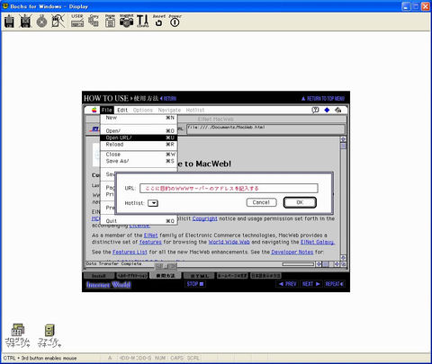Click the STOP playback button

195,284
